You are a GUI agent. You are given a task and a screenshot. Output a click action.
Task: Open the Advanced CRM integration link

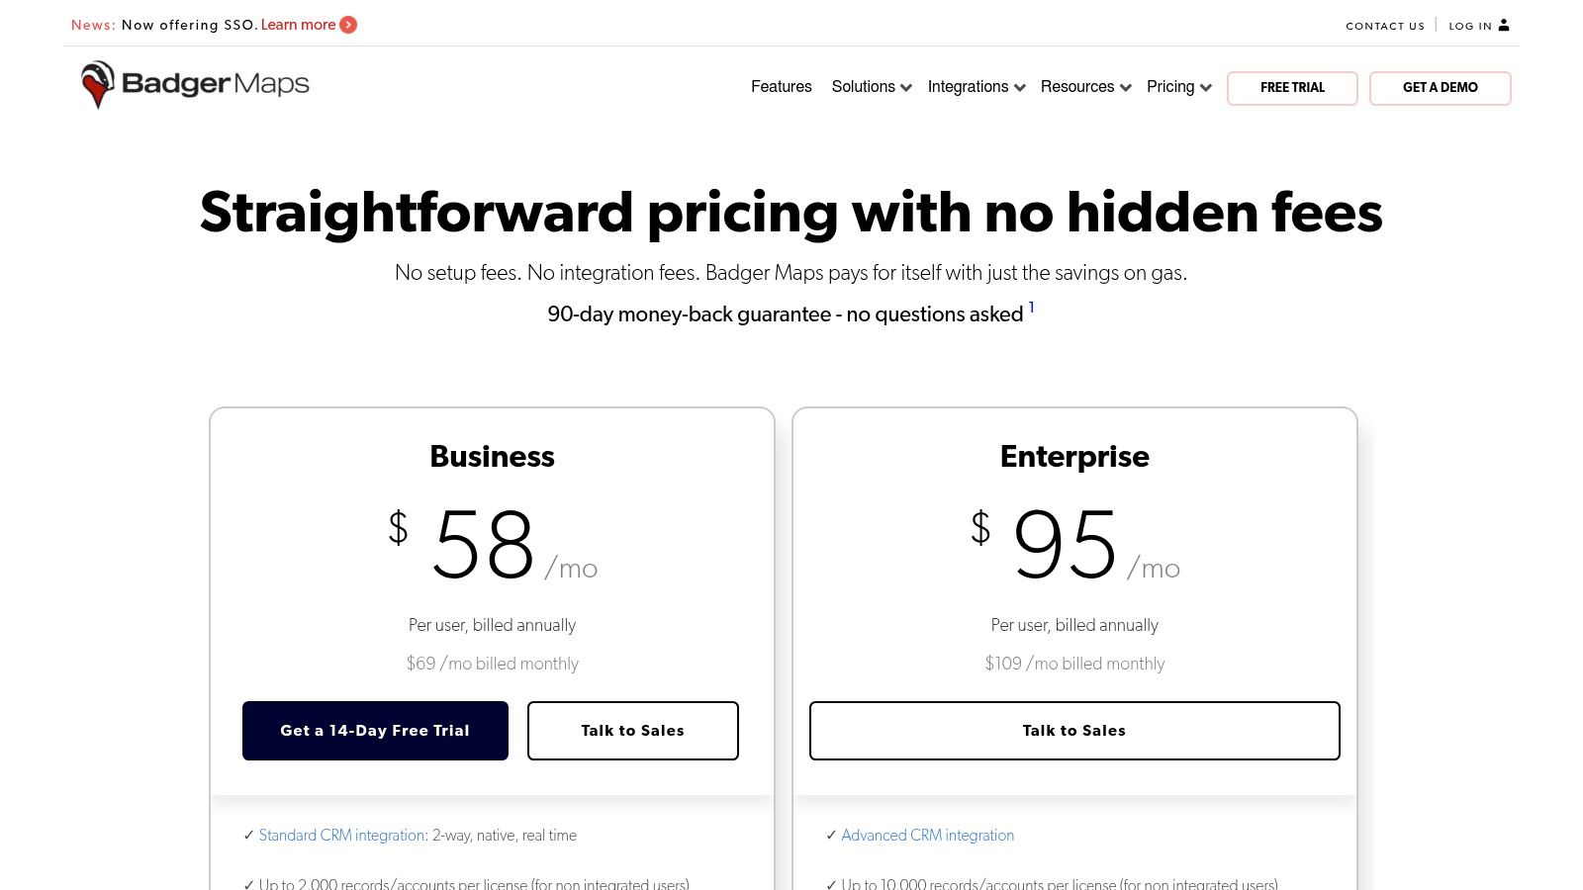[927, 836]
